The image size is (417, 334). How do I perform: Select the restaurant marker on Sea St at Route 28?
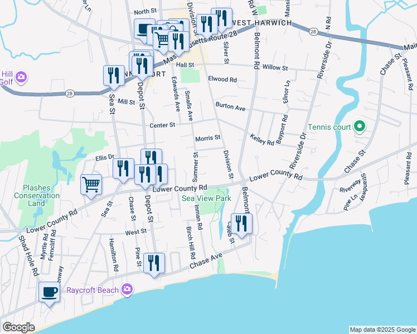coord(114,77)
